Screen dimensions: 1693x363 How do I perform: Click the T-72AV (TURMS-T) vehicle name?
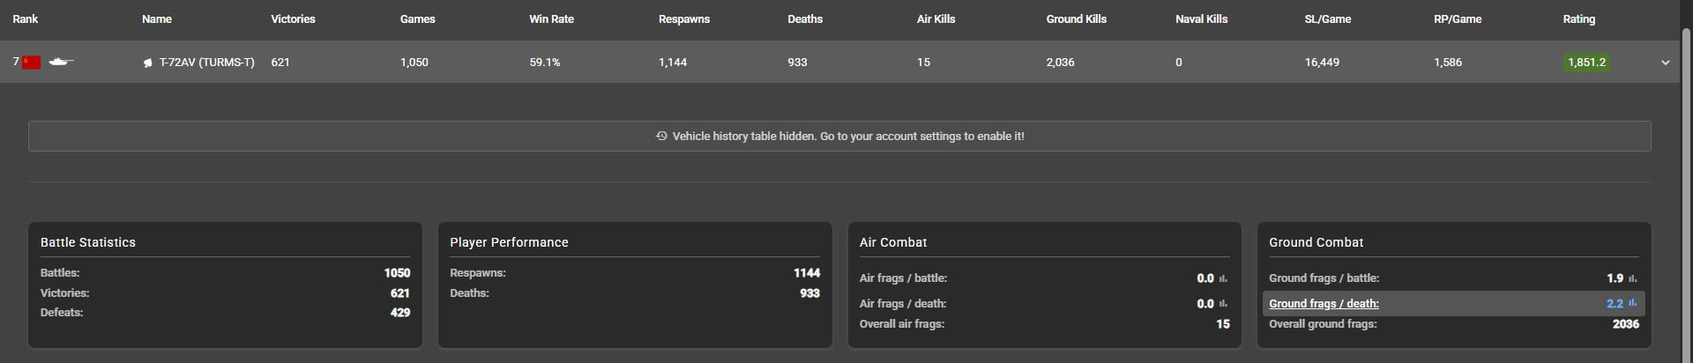point(206,63)
